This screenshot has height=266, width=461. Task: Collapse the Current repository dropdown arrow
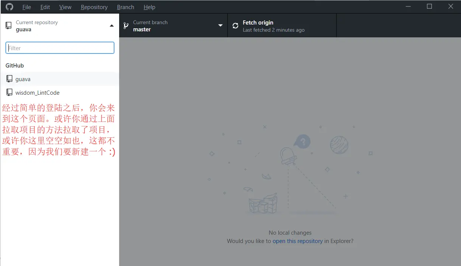coord(112,26)
